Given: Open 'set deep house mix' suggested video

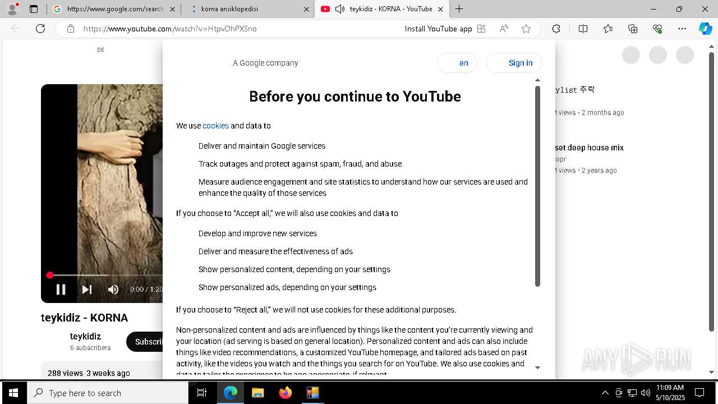Looking at the screenshot, I should pyautogui.click(x=589, y=148).
